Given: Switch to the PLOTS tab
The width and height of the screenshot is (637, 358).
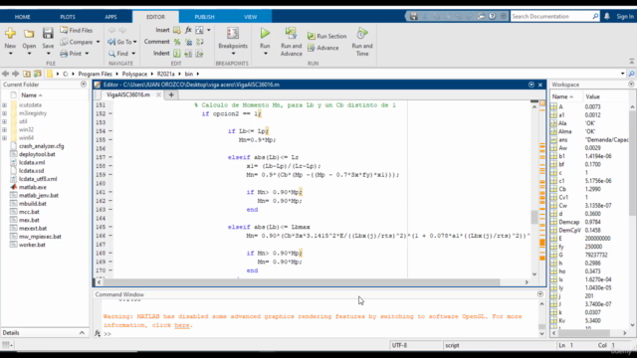Looking at the screenshot, I should 68,17.
